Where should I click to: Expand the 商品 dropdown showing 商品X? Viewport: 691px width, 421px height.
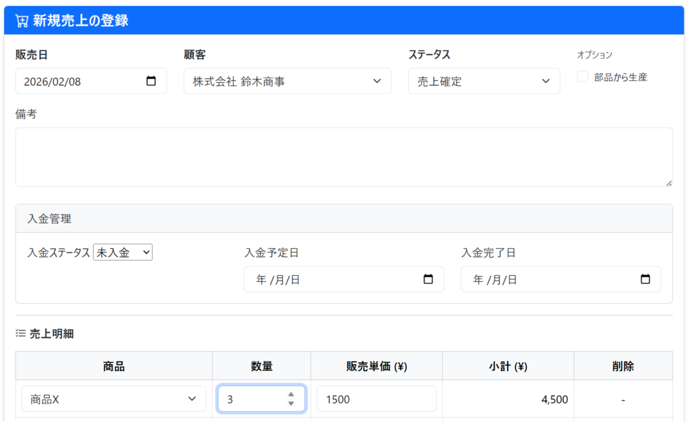pyautogui.click(x=113, y=399)
